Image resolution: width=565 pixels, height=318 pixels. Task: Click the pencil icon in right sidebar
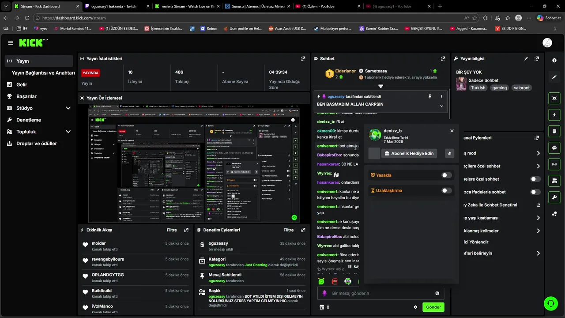coord(554,77)
